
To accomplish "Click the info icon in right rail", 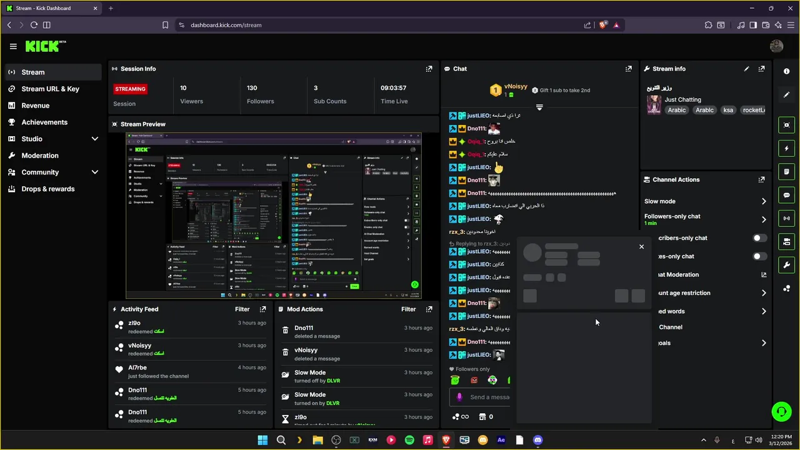I will pyautogui.click(x=787, y=71).
